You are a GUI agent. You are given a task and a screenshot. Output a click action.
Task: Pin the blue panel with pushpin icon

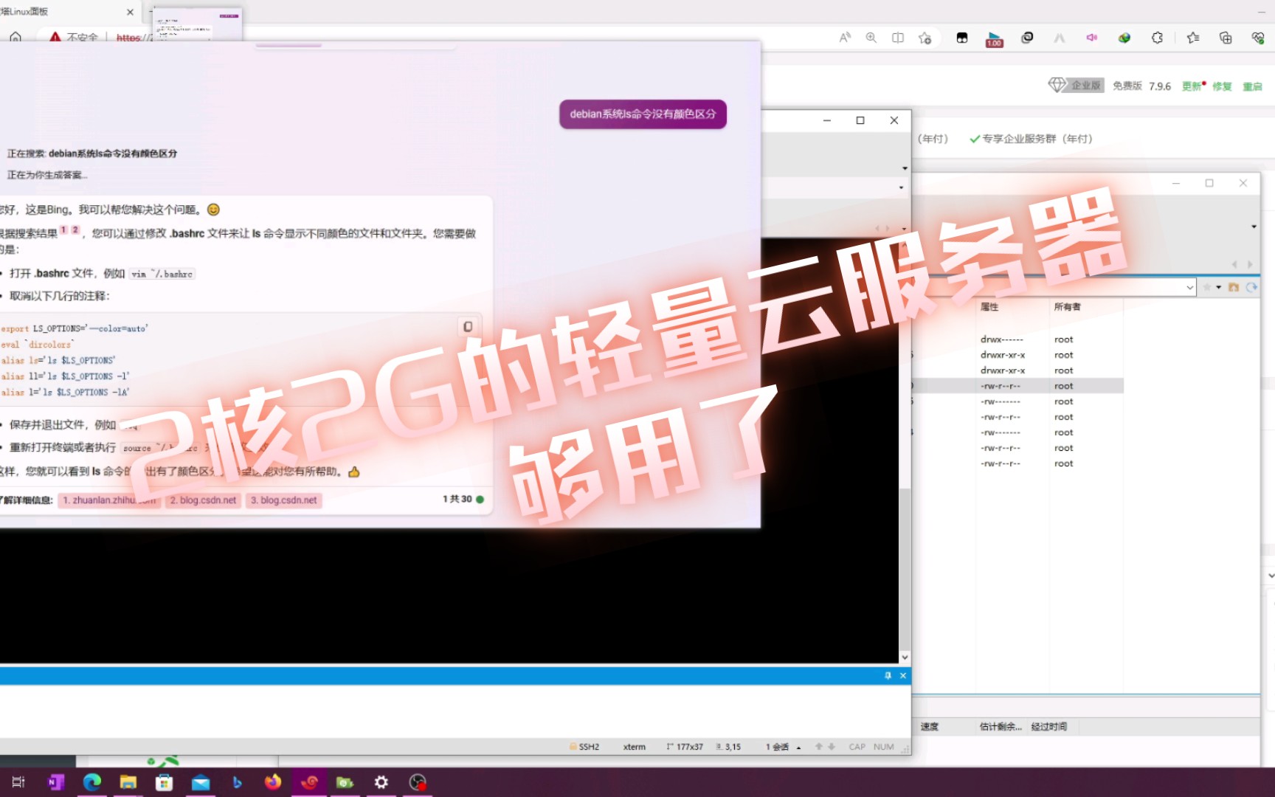pos(888,675)
